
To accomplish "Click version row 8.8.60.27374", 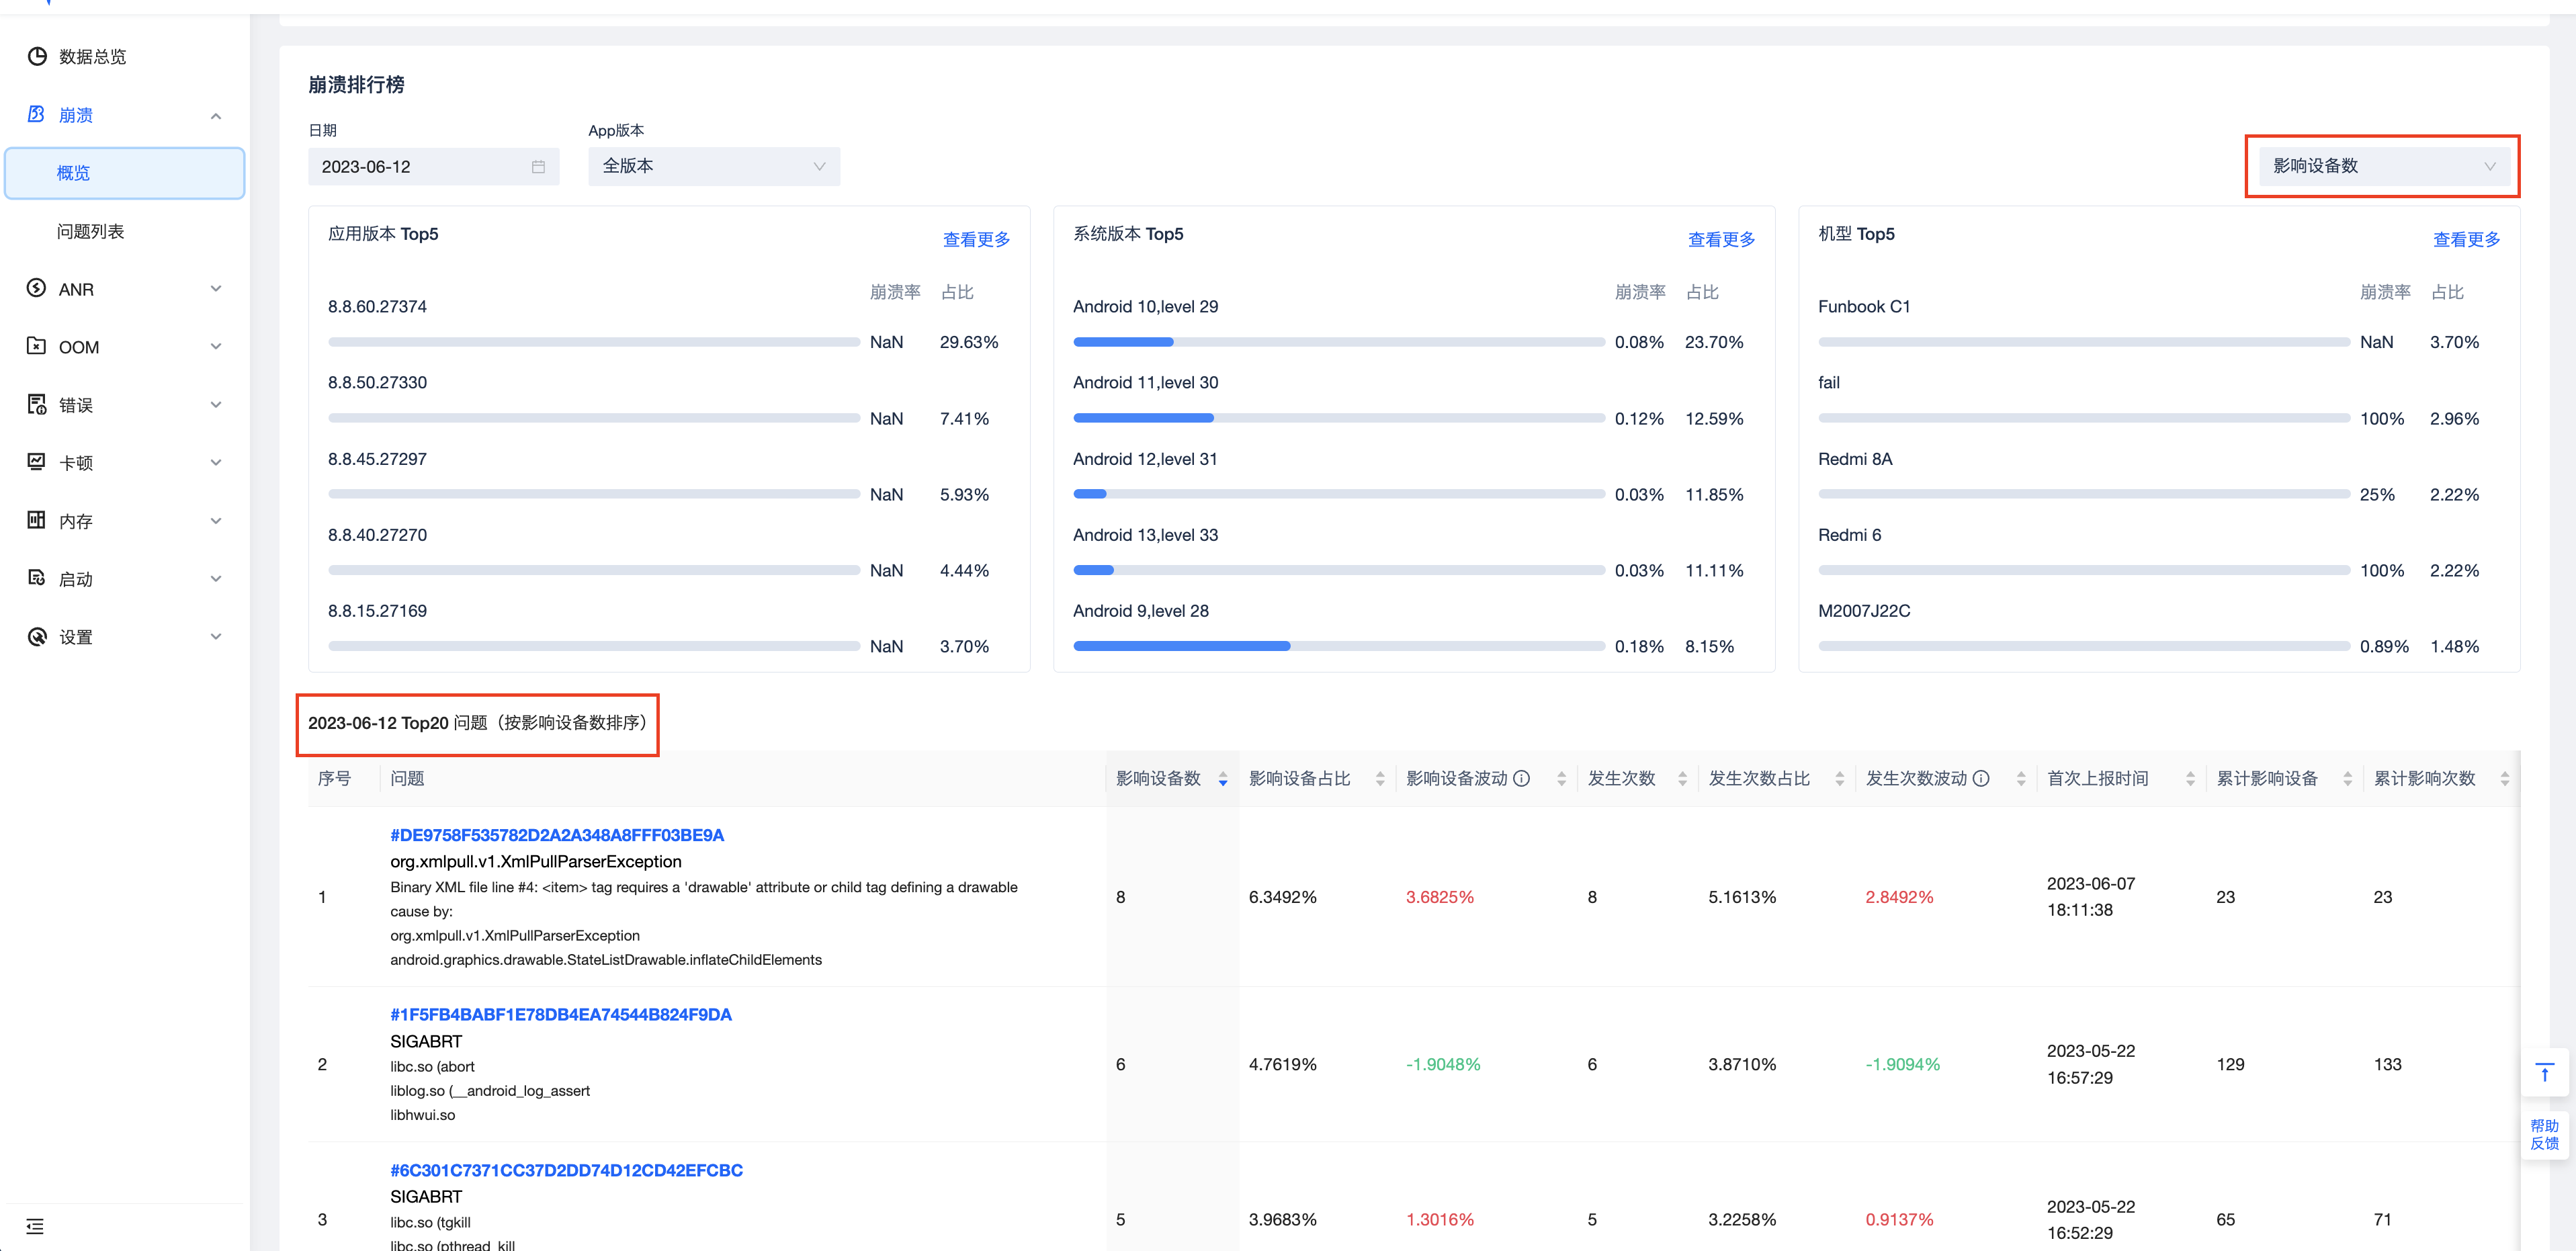I will (x=377, y=306).
